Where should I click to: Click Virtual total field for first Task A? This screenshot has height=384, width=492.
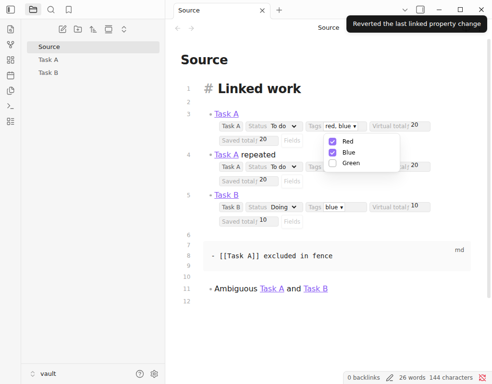(400, 126)
